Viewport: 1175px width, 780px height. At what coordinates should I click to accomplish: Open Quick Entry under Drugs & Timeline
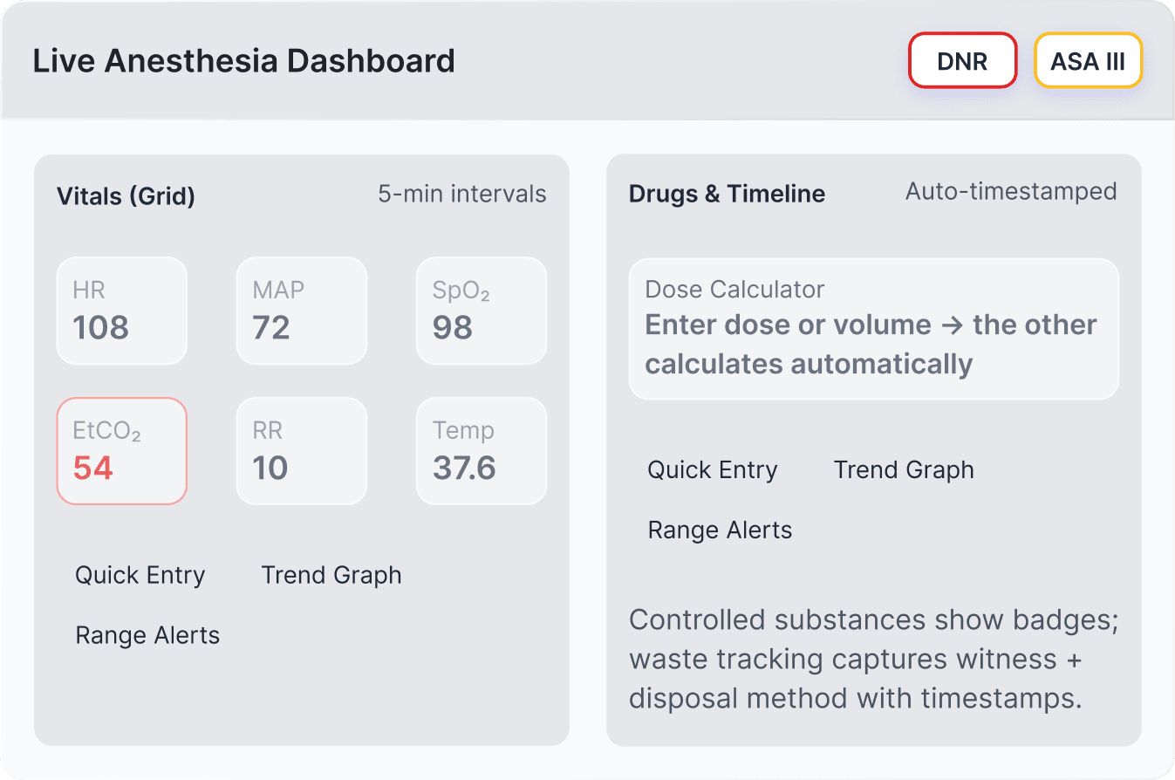(x=712, y=470)
